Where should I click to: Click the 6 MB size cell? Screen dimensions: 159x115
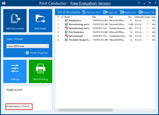tap(131, 24)
